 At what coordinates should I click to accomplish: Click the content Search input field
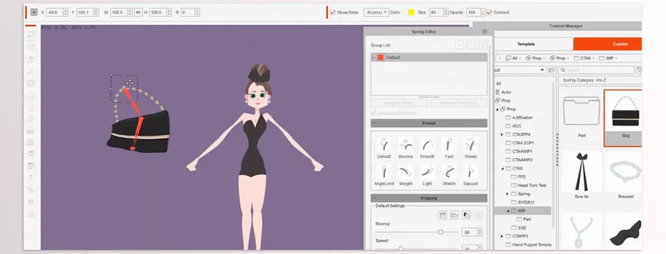pos(596,69)
